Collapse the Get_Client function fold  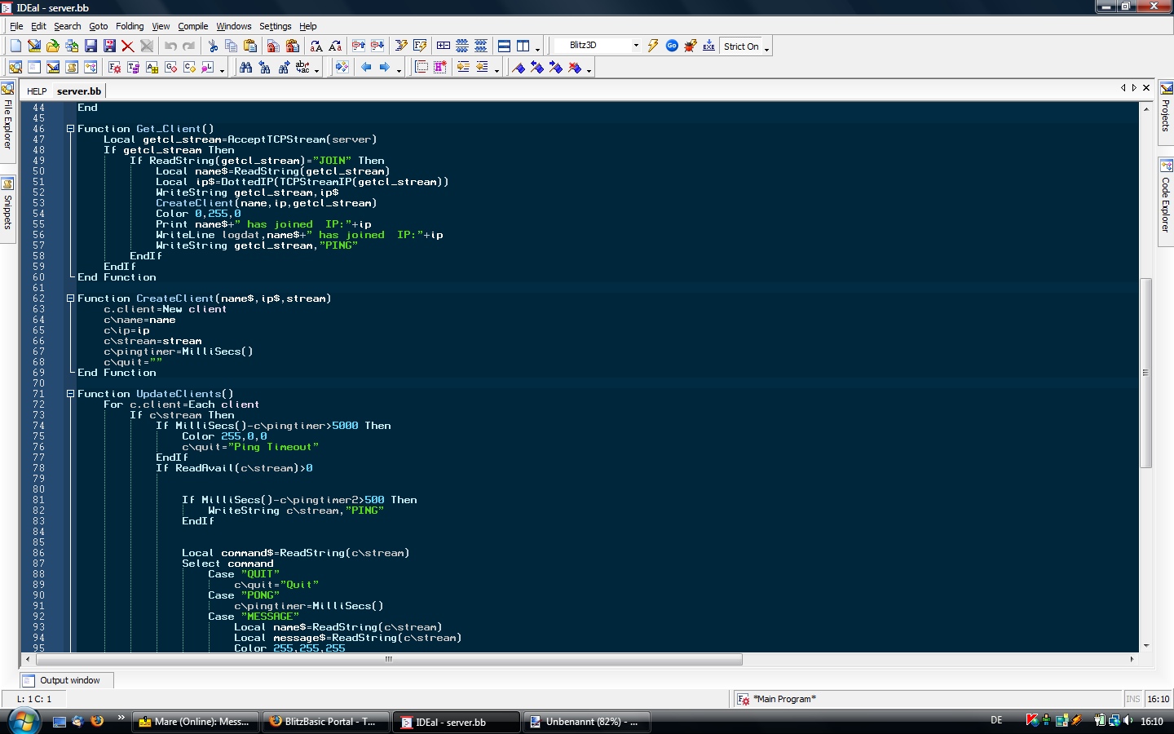pos(70,129)
